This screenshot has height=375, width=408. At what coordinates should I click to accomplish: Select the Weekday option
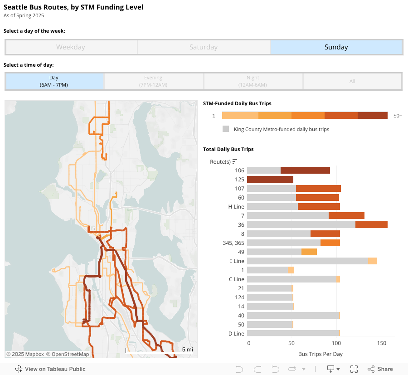(71, 47)
